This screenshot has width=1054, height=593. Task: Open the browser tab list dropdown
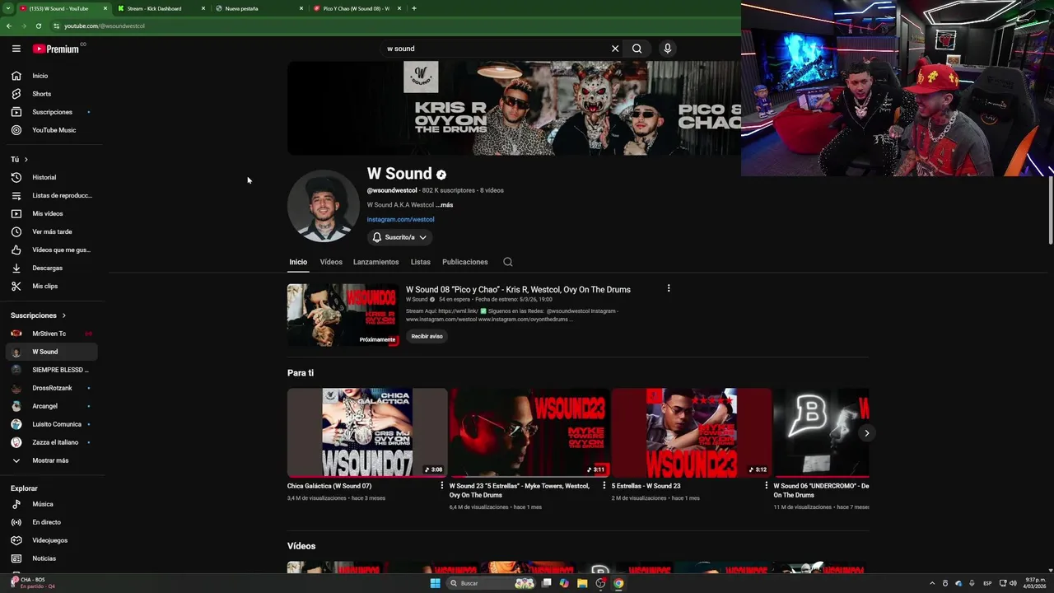pyautogui.click(x=8, y=8)
